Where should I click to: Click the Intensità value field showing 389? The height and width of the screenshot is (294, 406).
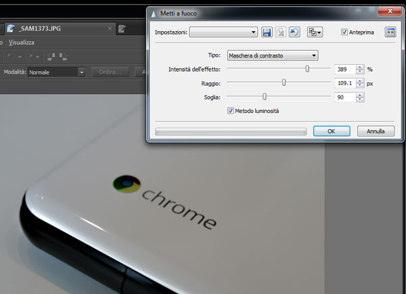(345, 70)
